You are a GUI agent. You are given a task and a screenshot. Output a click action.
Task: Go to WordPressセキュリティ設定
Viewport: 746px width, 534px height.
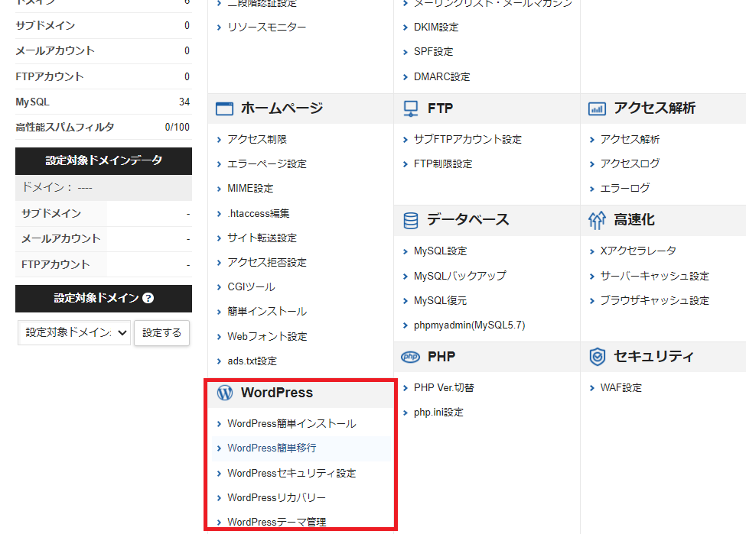[291, 474]
